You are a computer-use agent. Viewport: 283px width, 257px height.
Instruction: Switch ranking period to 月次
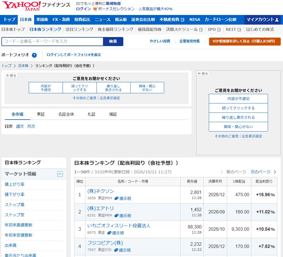[x=31, y=126]
